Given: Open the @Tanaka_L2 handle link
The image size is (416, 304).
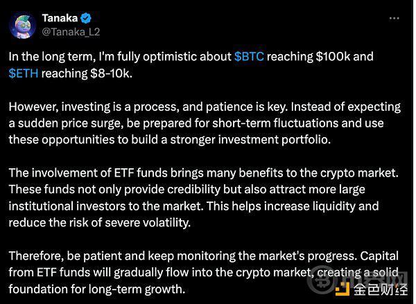Looking at the screenshot, I should (x=71, y=32).
